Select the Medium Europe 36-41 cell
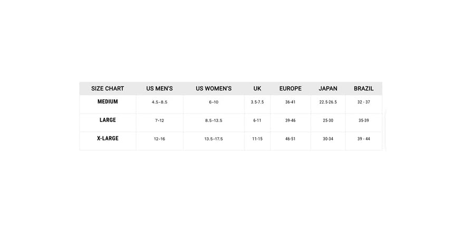465x232 pixels. (x=290, y=102)
